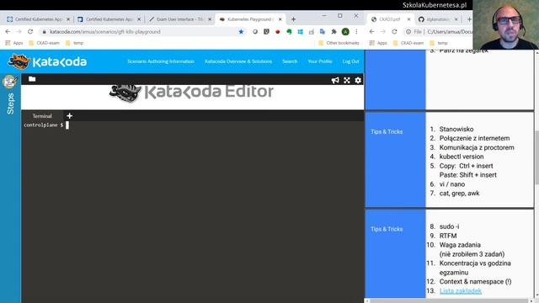Open the Lista zakładek link

click(461, 290)
